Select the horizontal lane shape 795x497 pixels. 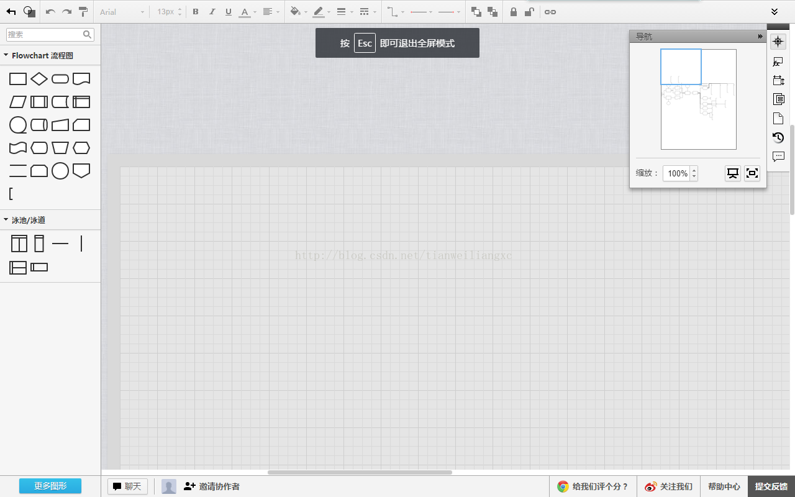(39, 268)
